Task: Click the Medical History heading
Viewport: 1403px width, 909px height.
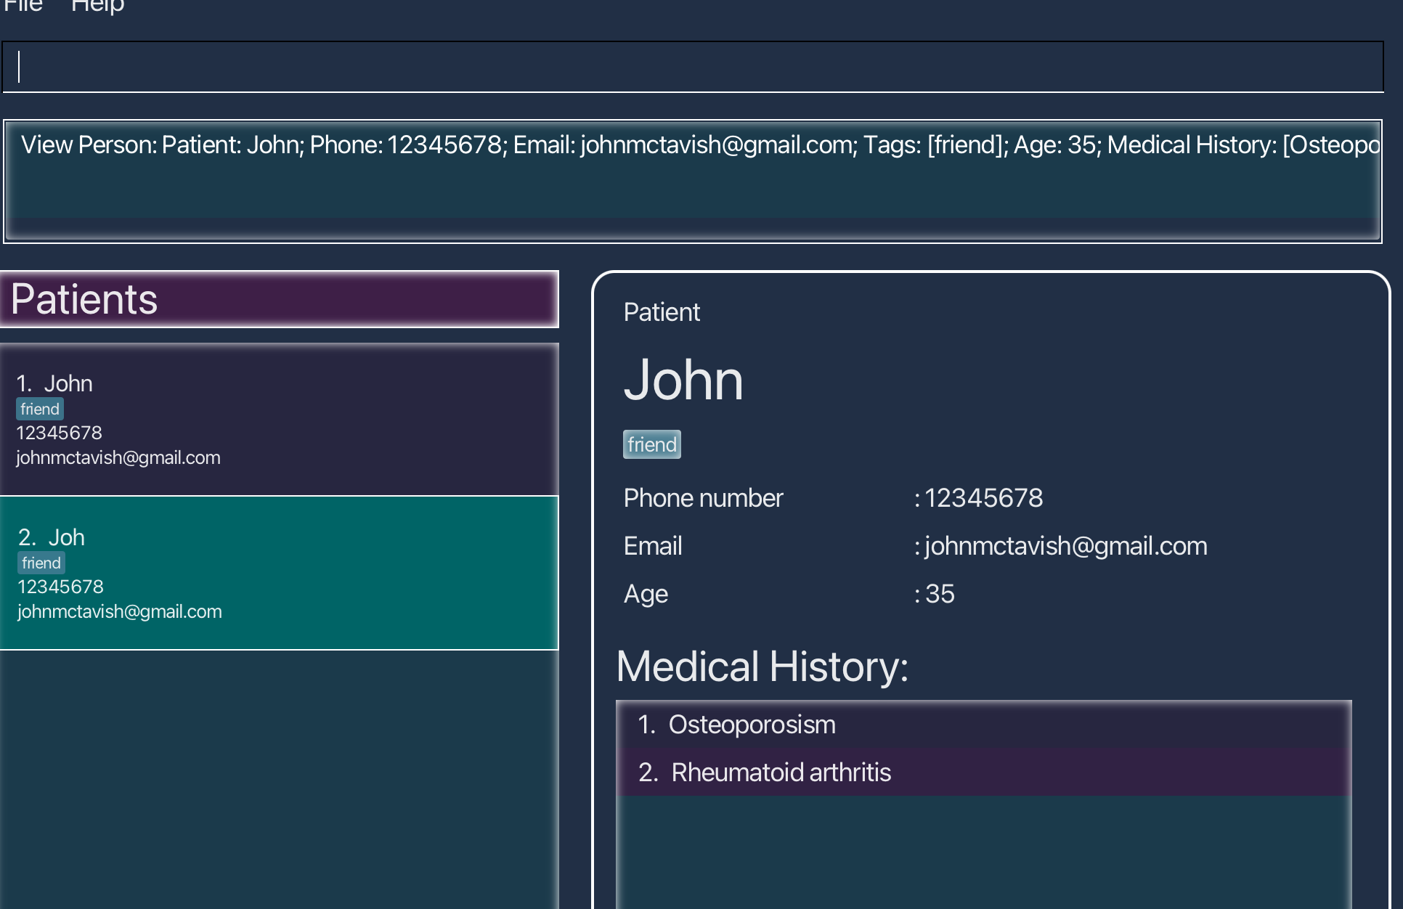Action: click(x=762, y=667)
